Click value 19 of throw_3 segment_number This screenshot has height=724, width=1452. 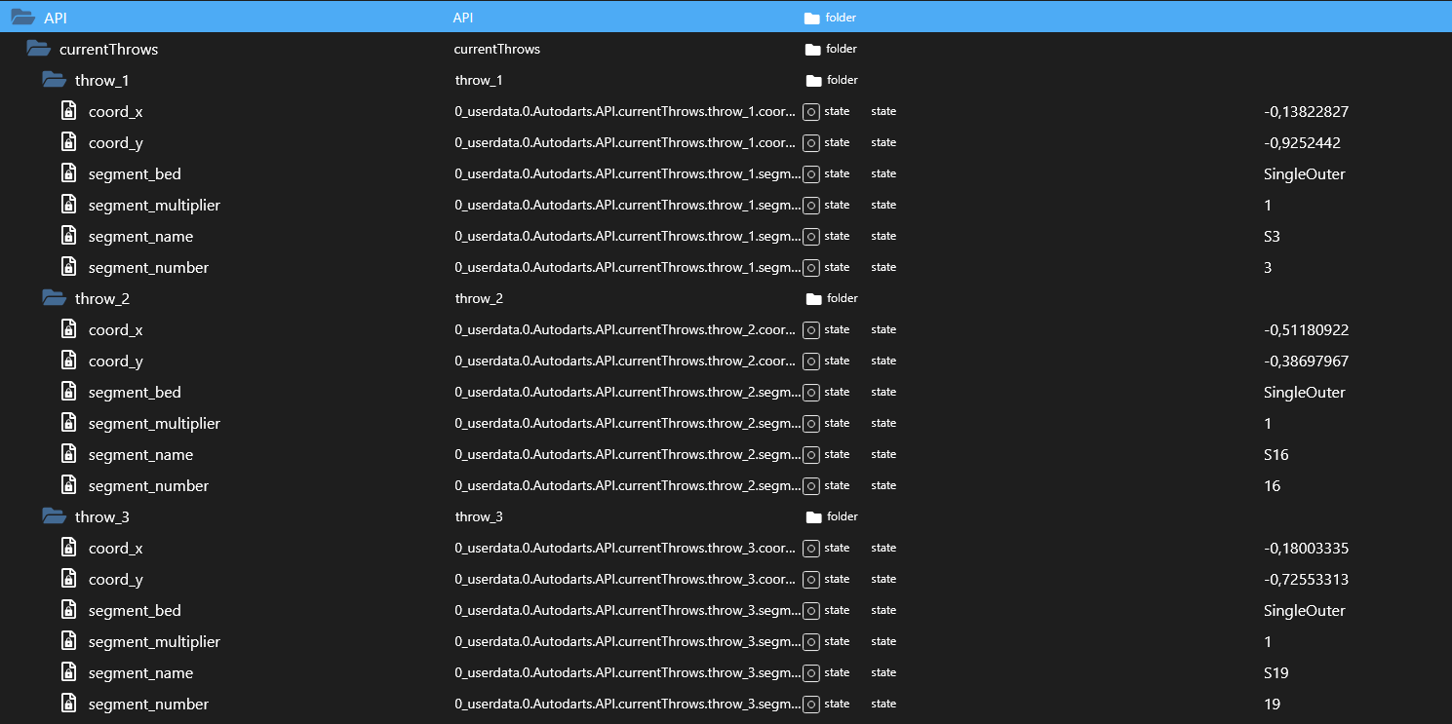click(1272, 704)
